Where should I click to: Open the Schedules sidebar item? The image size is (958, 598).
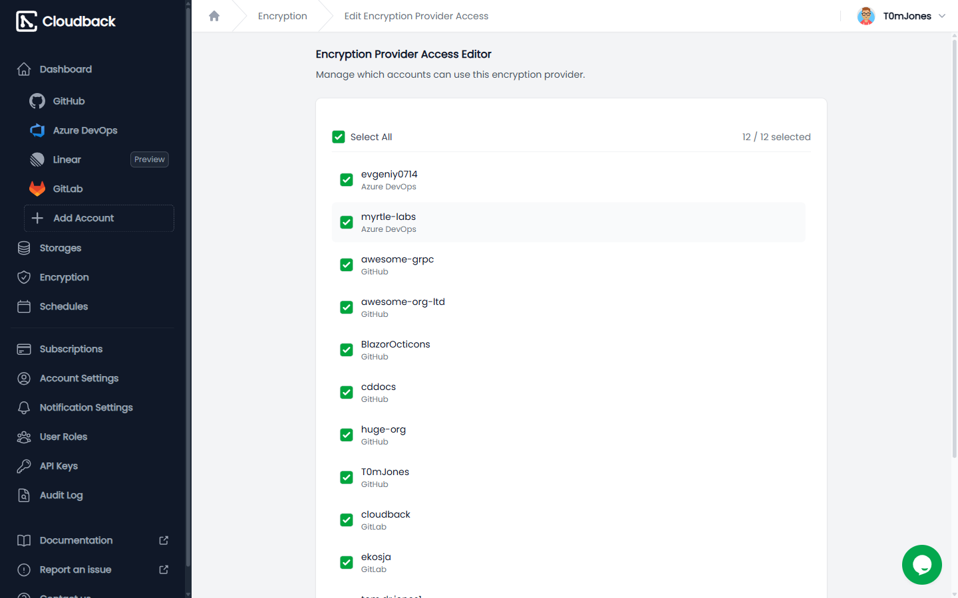click(92, 306)
